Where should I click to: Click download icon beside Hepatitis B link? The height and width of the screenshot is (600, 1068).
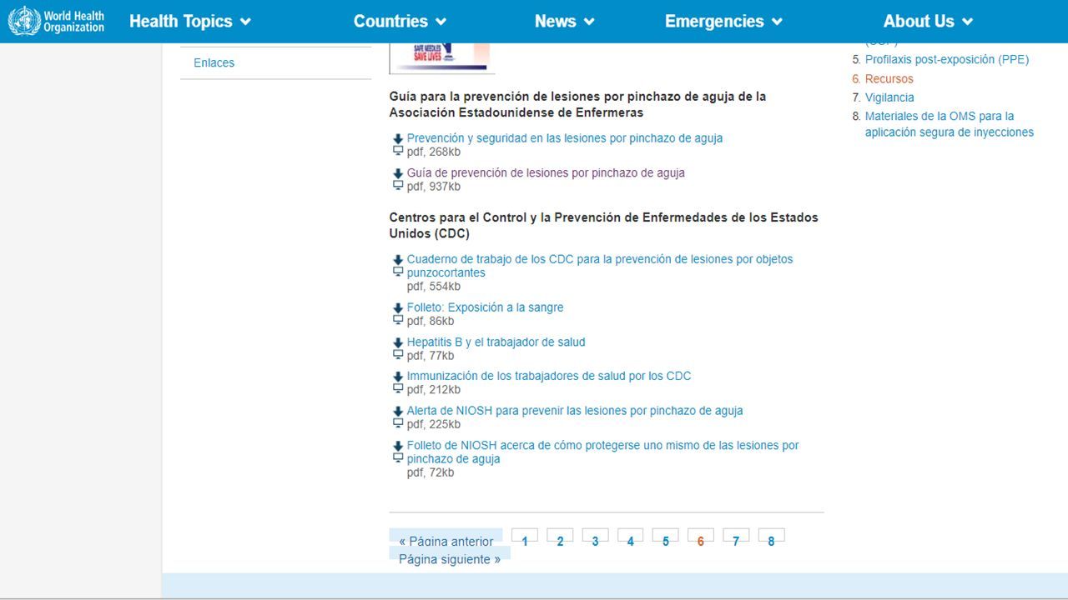point(398,343)
